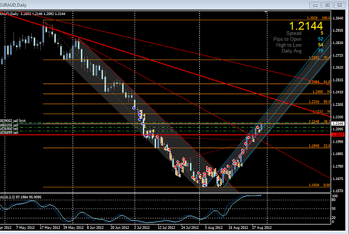
Task: Click 1.2410 on the price scale
Action: point(338,92)
